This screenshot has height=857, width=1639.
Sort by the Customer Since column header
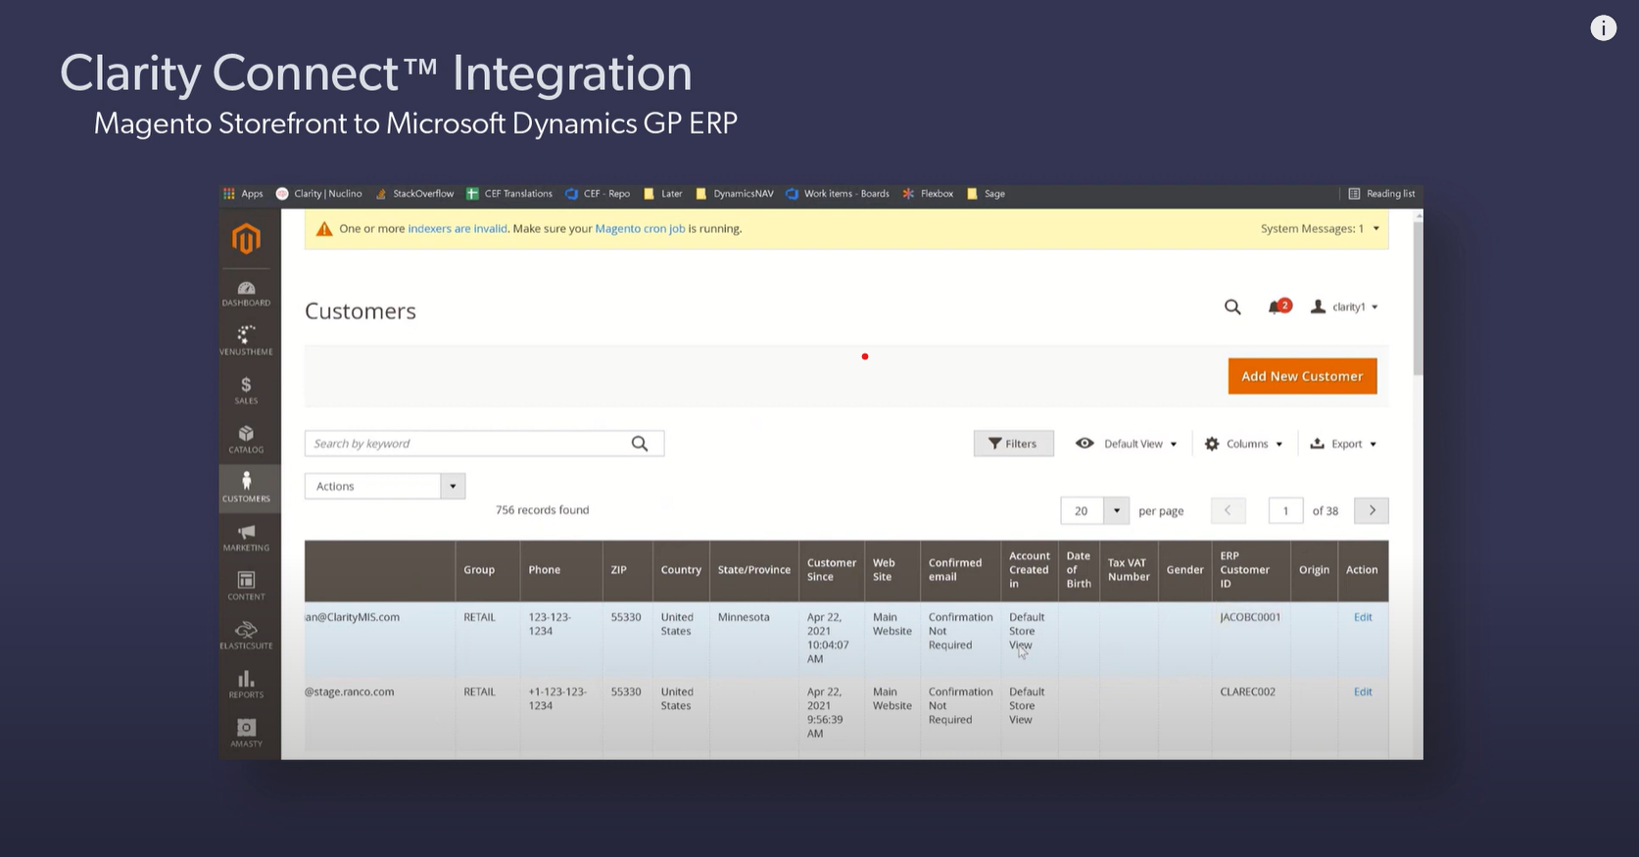click(x=831, y=570)
